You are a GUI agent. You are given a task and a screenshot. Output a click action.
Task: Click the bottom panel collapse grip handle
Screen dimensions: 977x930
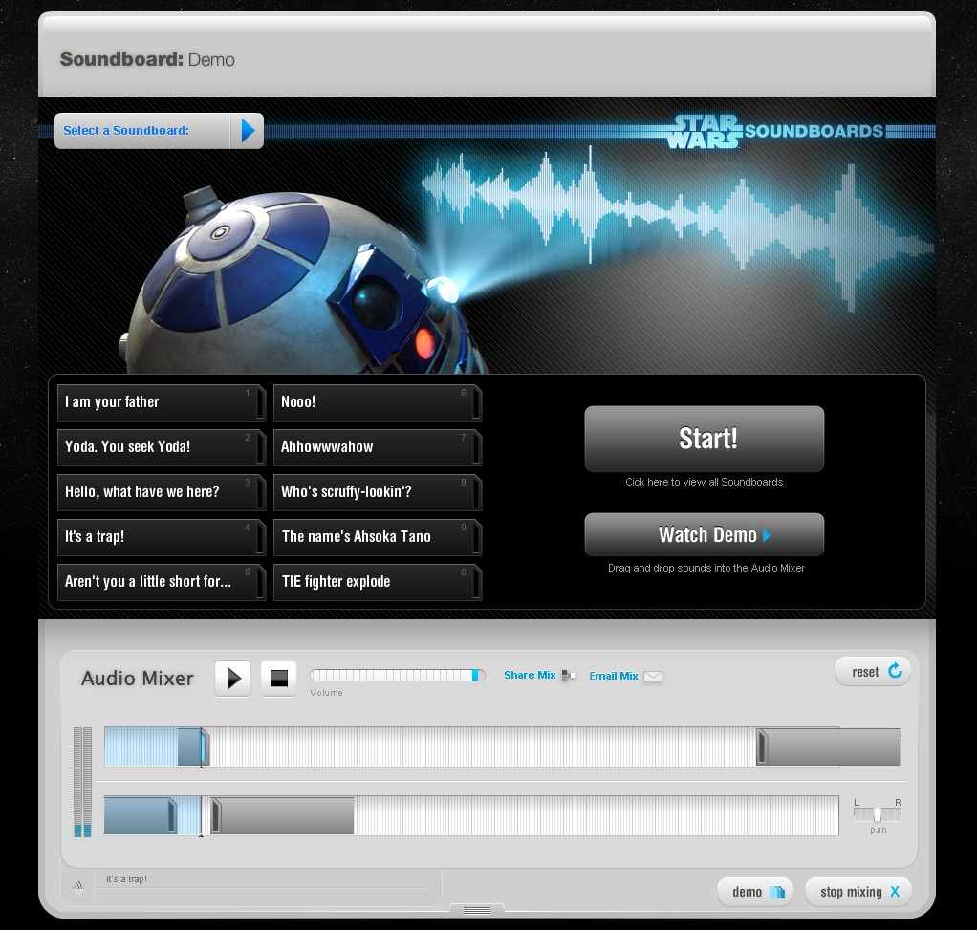pos(477,910)
